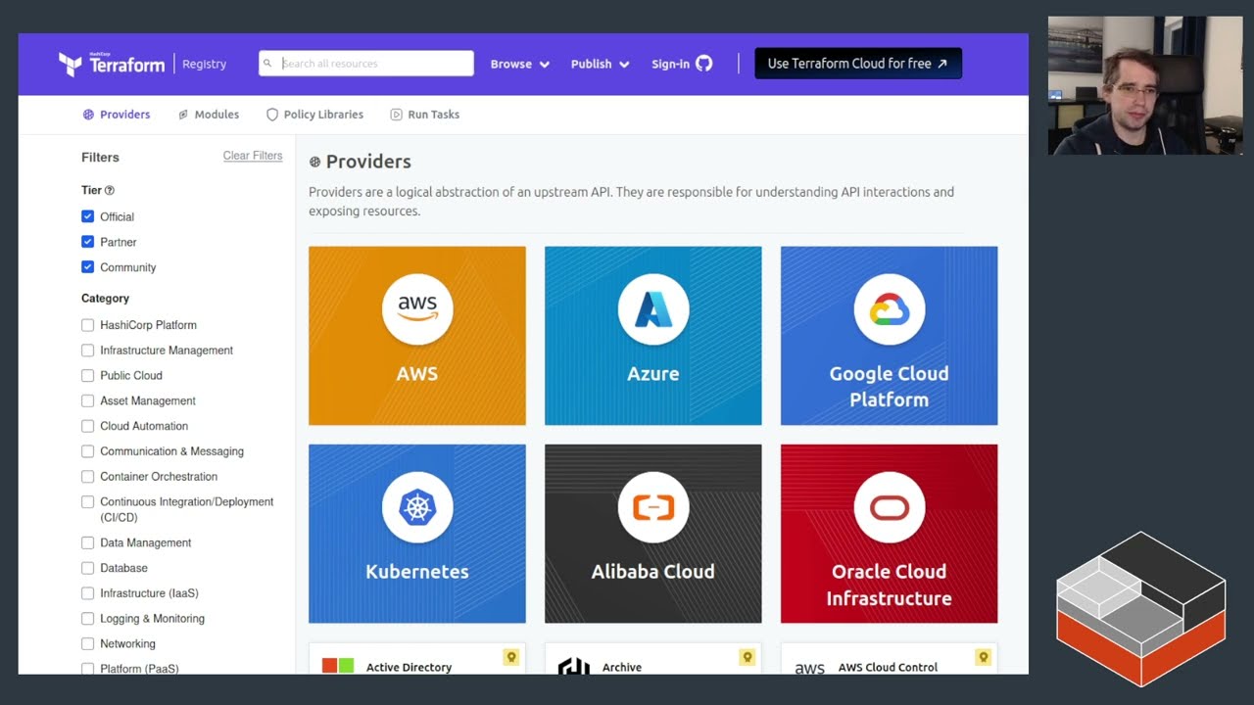
Task: Check the HashiCorp Platform category
Action: click(87, 325)
